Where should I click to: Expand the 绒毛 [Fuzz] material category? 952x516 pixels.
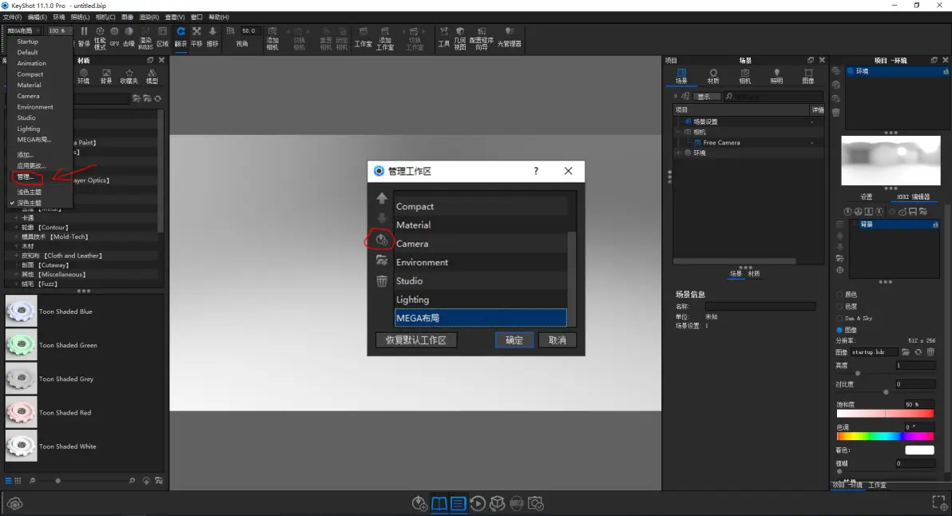(16, 284)
